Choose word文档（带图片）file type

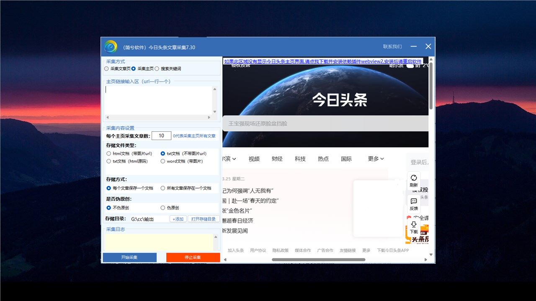pyautogui.click(x=163, y=161)
